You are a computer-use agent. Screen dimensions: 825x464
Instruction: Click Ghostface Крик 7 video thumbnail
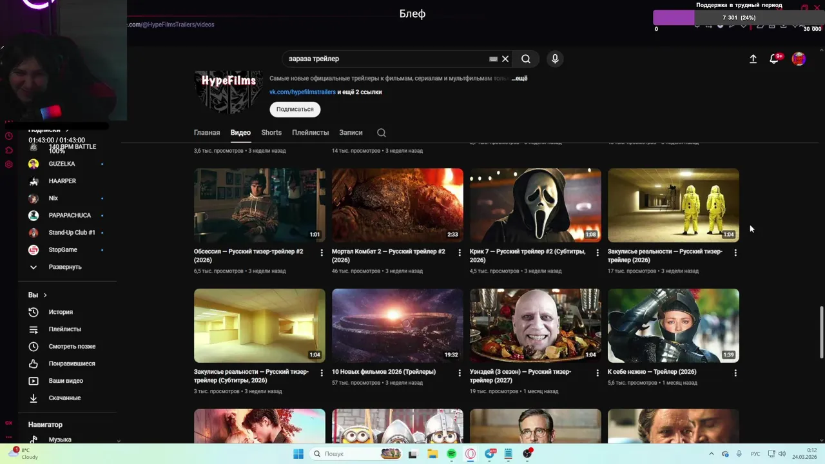[x=536, y=206]
